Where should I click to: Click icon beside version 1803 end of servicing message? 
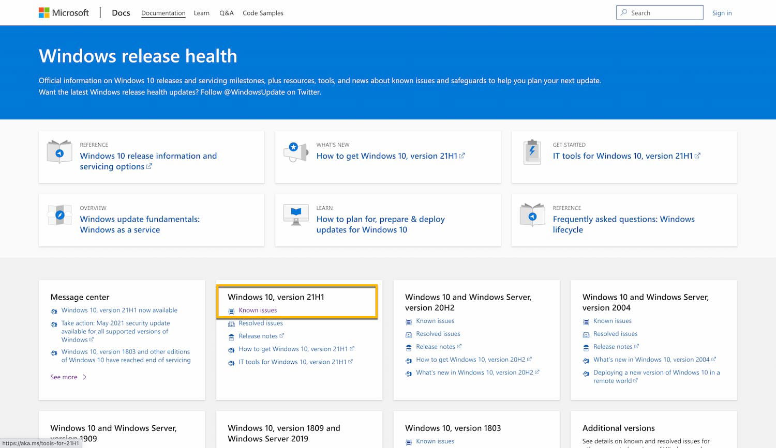54,352
